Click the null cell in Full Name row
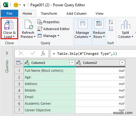 click(x=100, y=71)
